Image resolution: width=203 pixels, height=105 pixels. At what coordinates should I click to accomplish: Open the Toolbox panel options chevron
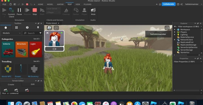coord(36,24)
